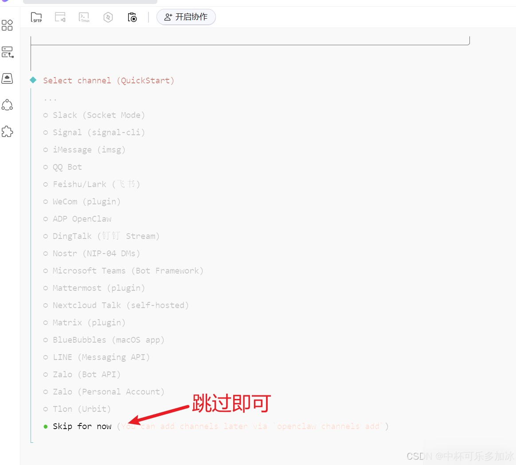Select the ADP OpenClaw channel option
This screenshot has width=516, height=465.
(77, 219)
